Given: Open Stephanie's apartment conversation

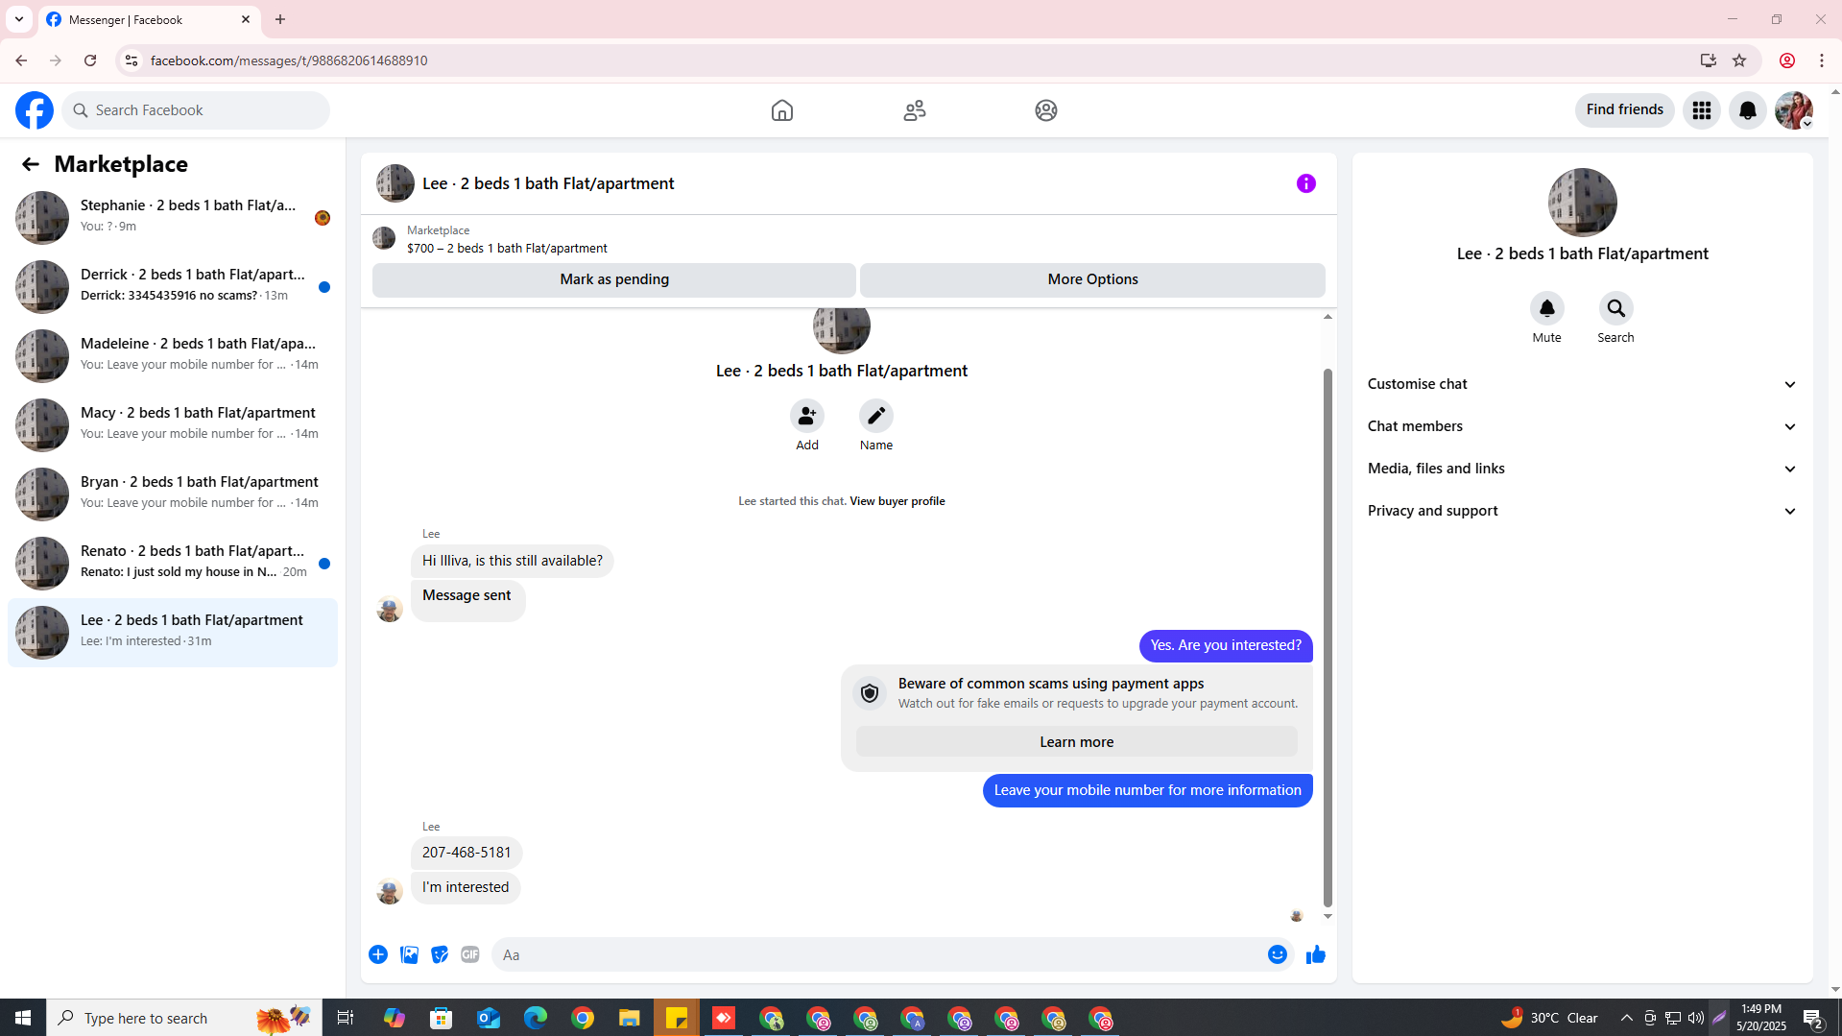Looking at the screenshot, I should point(173,217).
